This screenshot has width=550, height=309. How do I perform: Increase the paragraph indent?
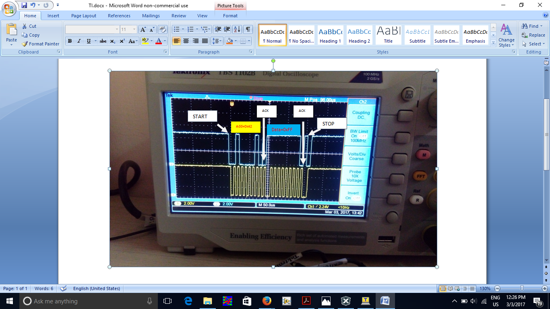[x=227, y=29]
